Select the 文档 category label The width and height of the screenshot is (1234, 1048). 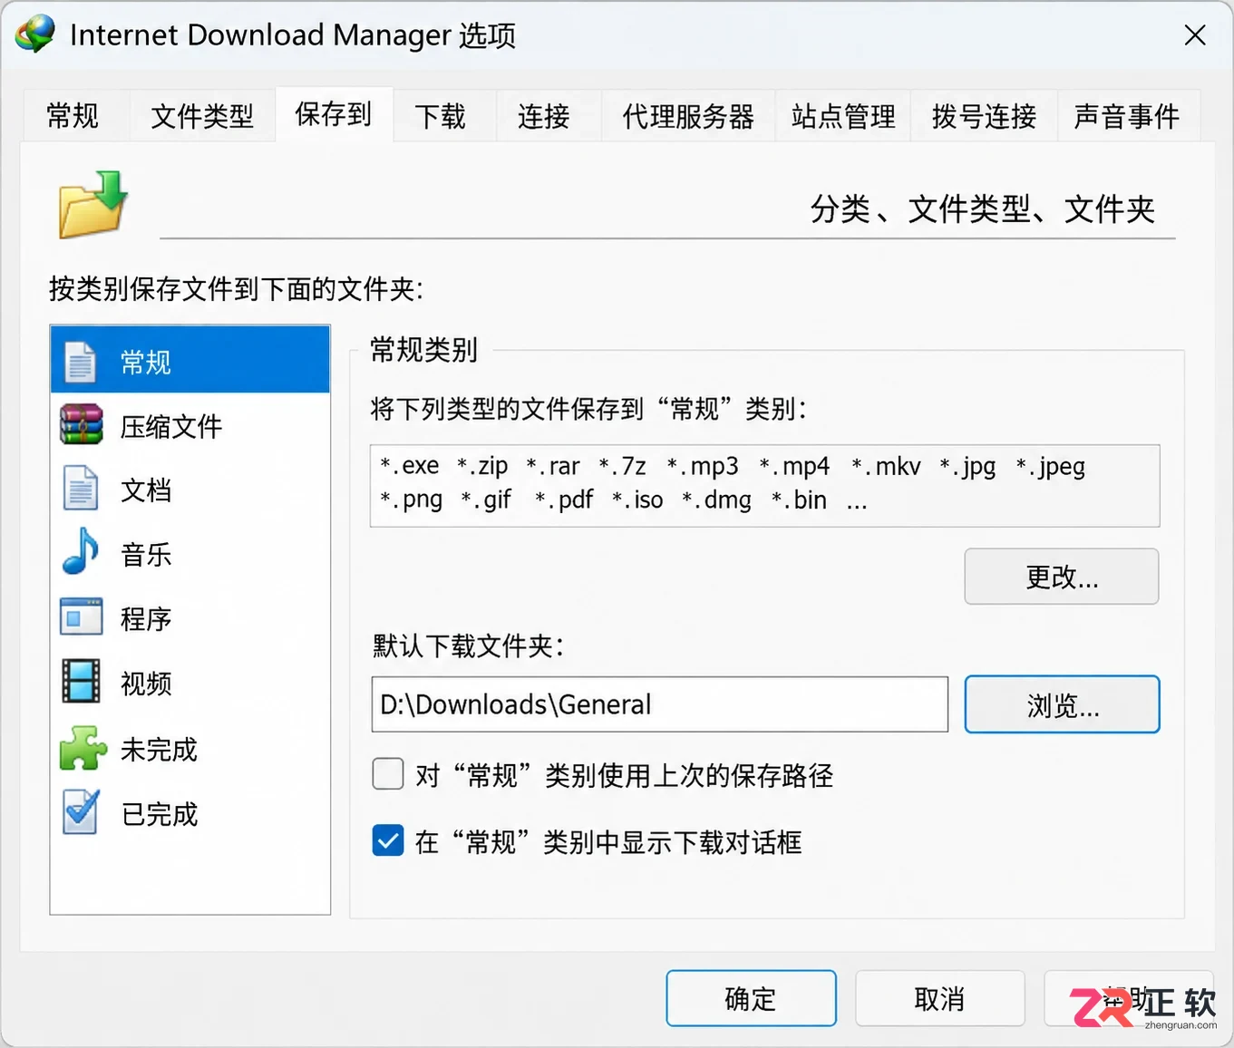click(x=146, y=490)
